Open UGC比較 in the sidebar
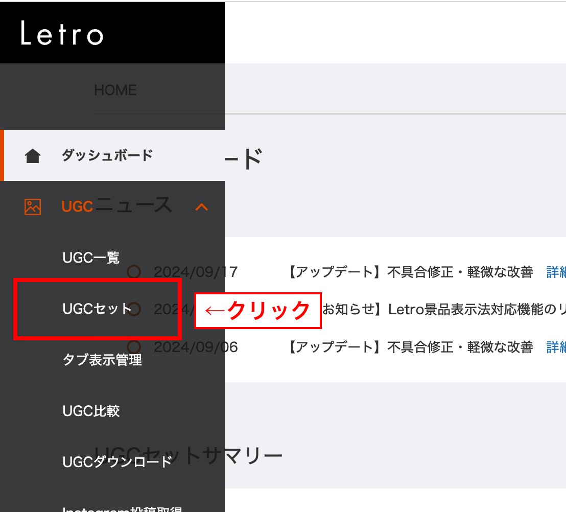 click(x=91, y=411)
